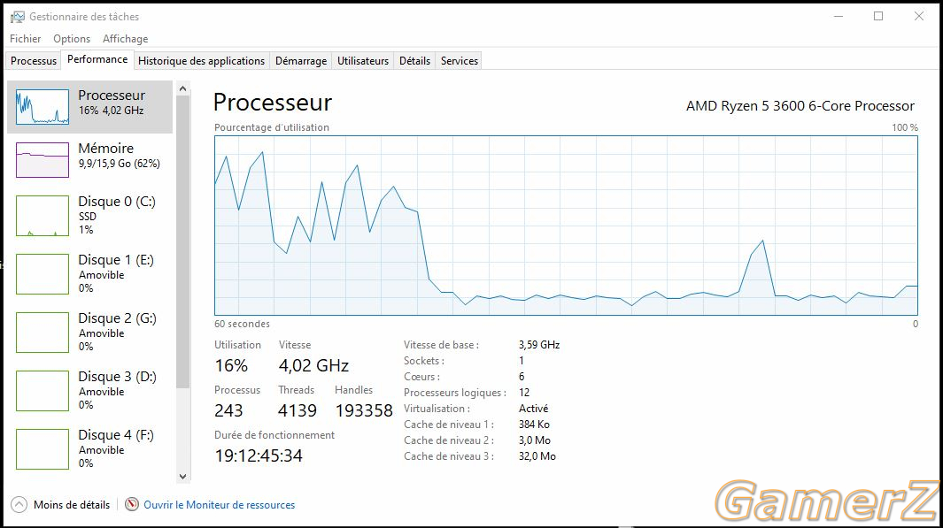Image resolution: width=943 pixels, height=528 pixels.
Task: Select Disque 0 (C:) SSD graph
Action: [x=43, y=216]
